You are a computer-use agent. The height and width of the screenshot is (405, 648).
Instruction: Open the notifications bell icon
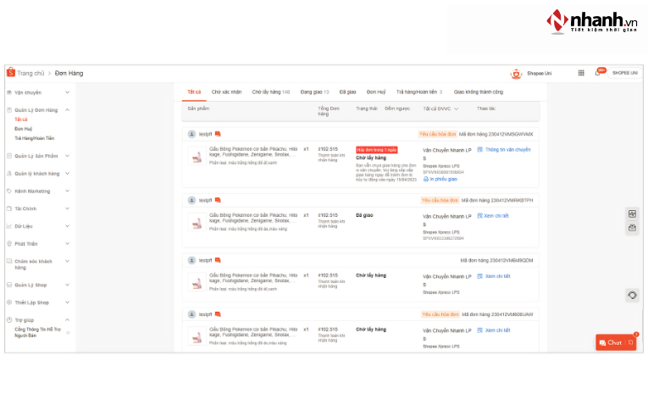[597, 73]
